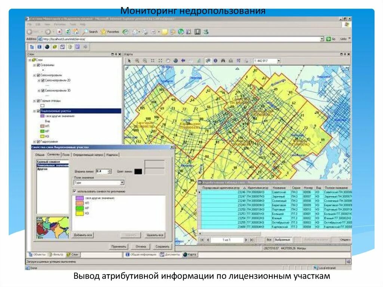Click the line width spinner arrows
Screen dimensions: 383x287
point(110,171)
